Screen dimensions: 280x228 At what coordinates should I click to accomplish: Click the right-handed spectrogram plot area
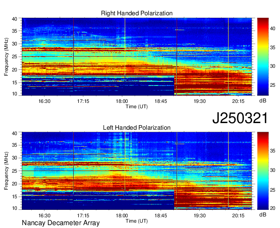(x=137, y=57)
